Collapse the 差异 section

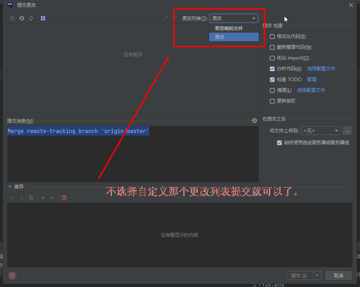pyautogui.click(x=10, y=187)
